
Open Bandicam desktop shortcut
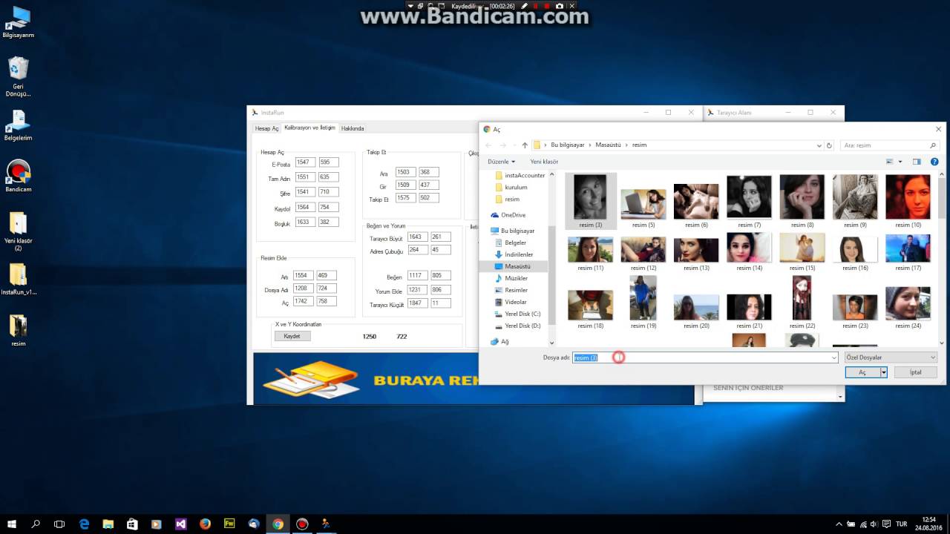click(18, 176)
